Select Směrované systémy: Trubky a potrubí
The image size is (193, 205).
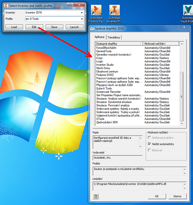click(138, 112)
